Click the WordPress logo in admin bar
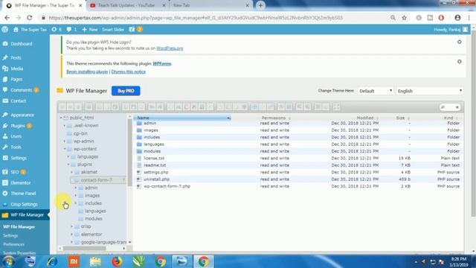Screen dimensions: 476x268 [x=5, y=30]
